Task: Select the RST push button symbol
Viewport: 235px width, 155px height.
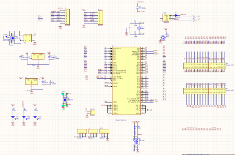Action: click(163, 38)
